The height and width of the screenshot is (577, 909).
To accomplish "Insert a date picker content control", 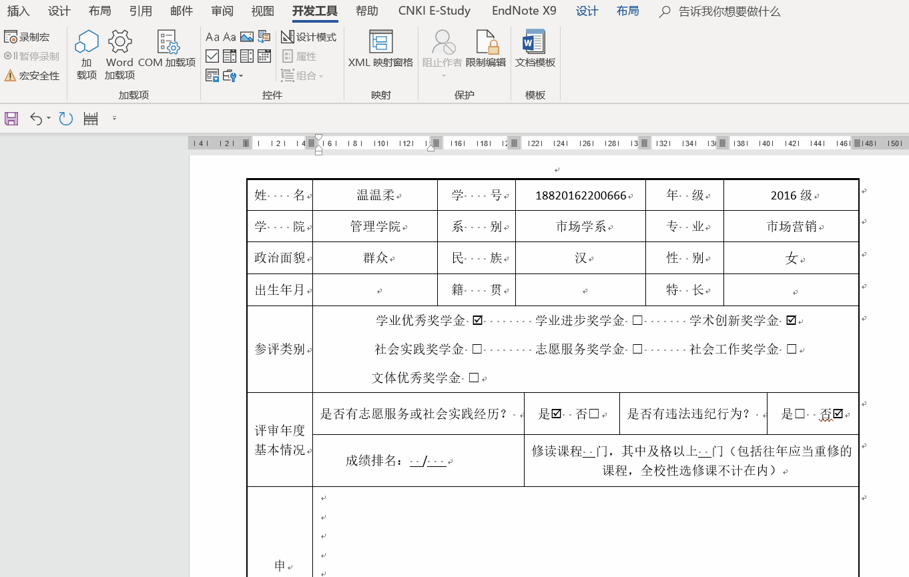I will [x=264, y=56].
